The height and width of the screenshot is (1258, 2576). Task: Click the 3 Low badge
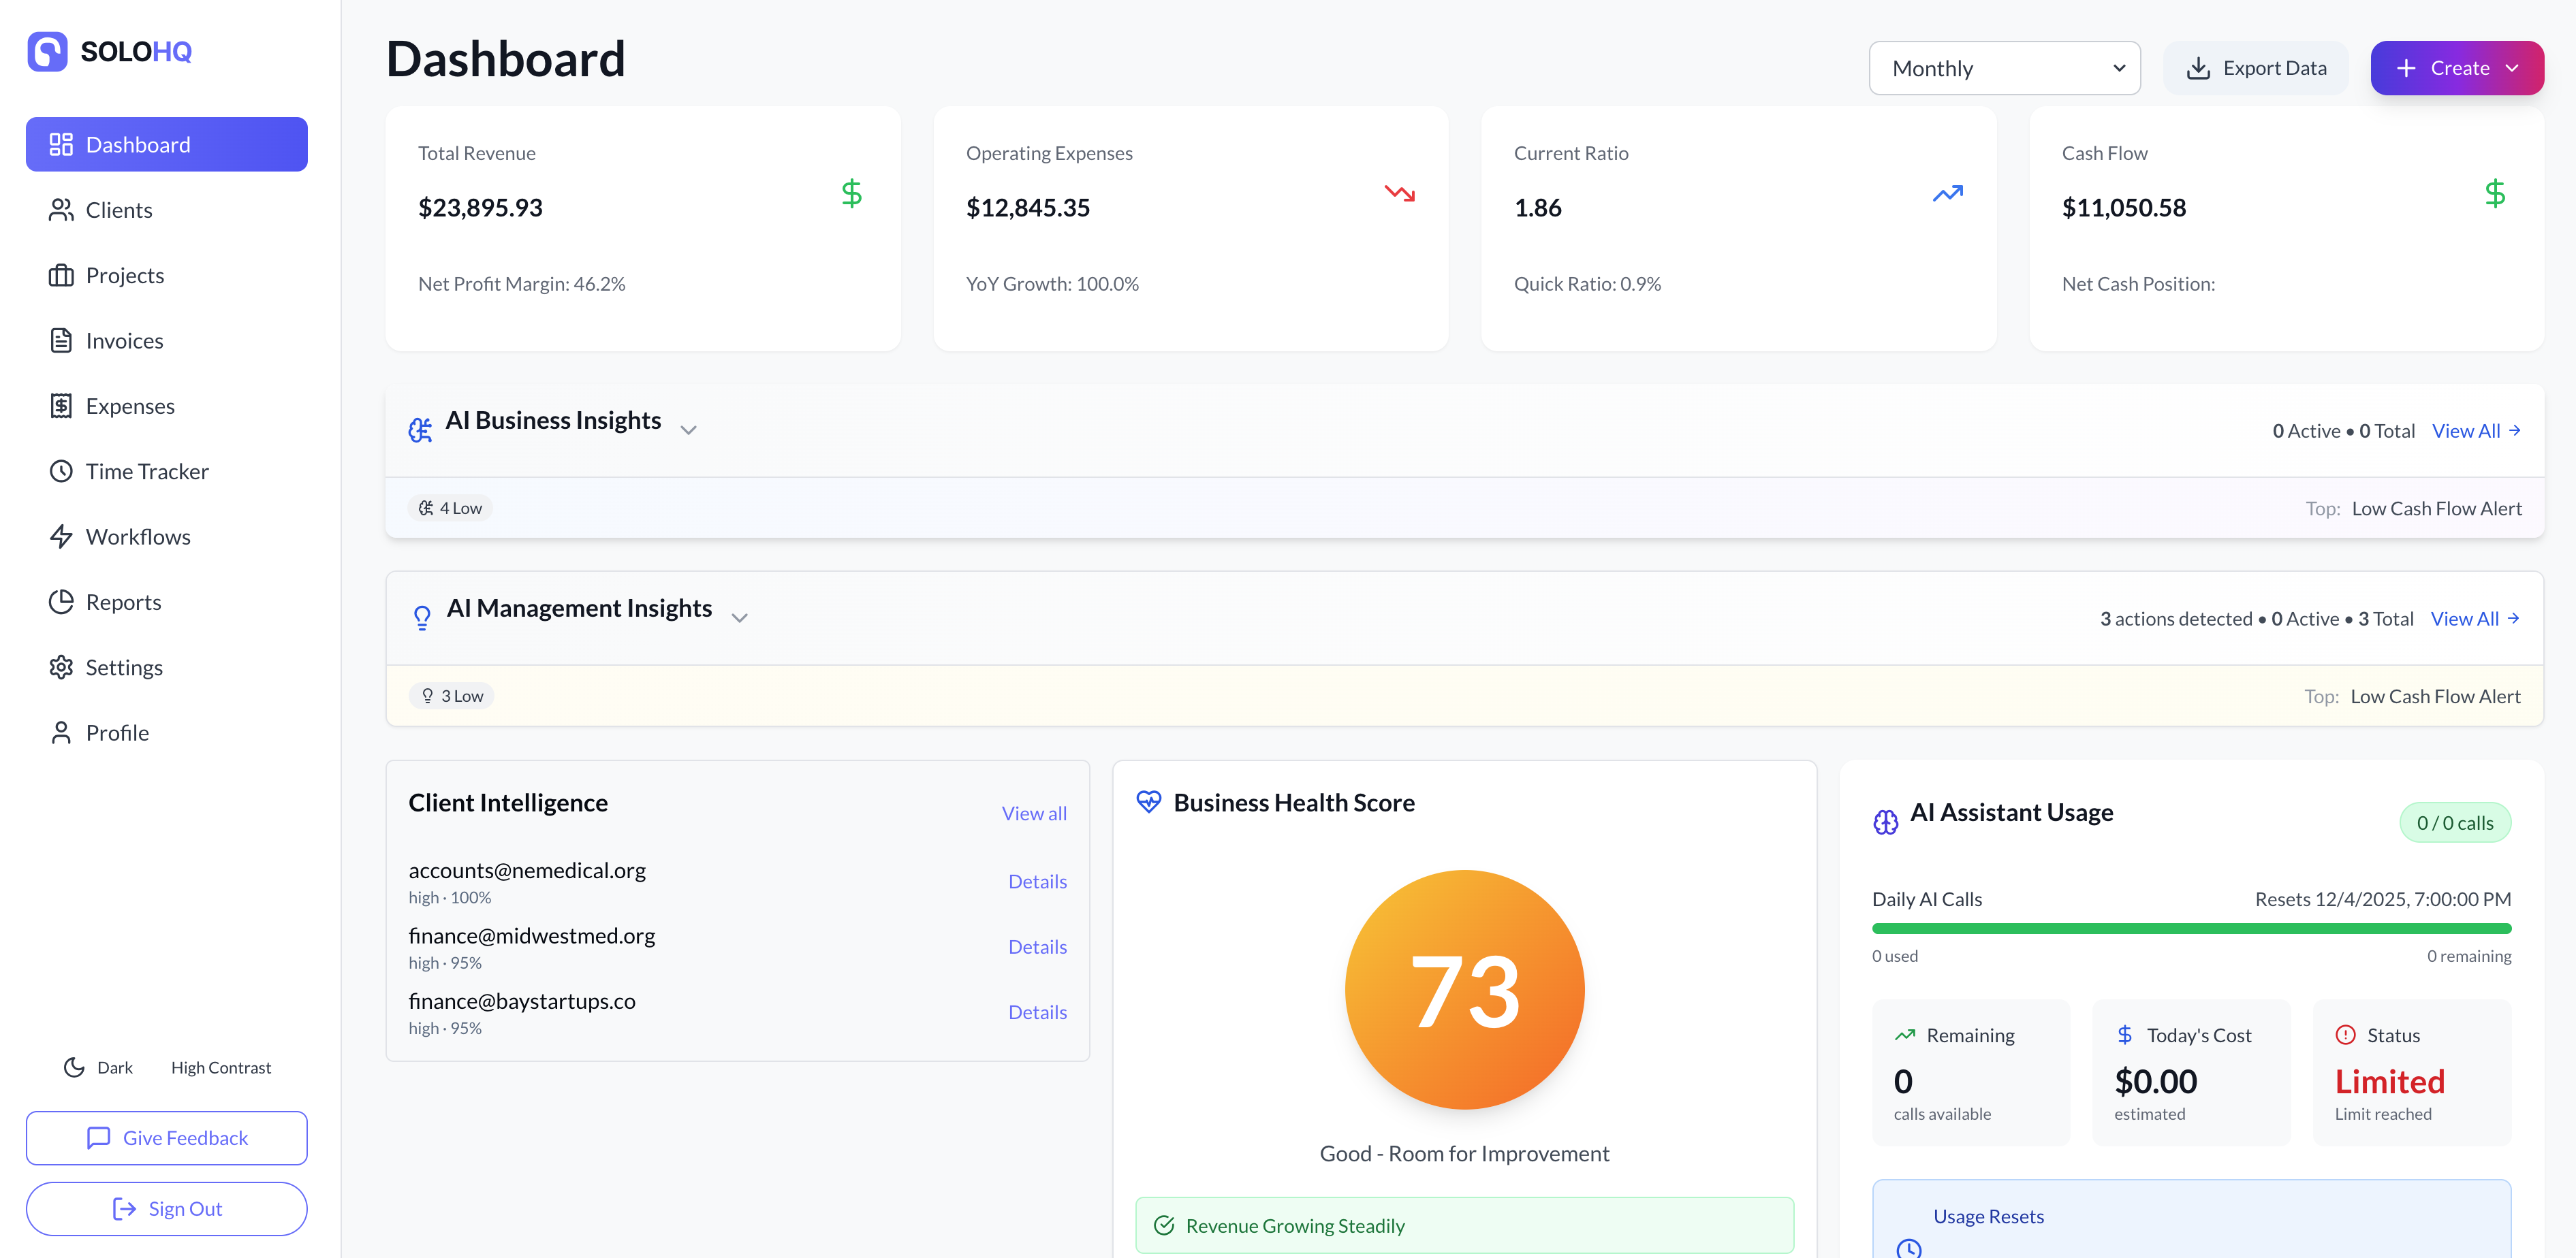click(x=451, y=696)
